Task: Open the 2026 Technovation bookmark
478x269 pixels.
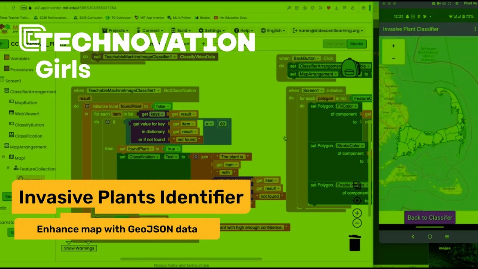Action: [x=51, y=18]
